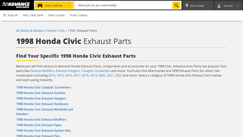243x137 pixels.
Task: Open 1998 Honda Civic Exhaust Manifold and Headers
Action: click(x=44, y=112)
